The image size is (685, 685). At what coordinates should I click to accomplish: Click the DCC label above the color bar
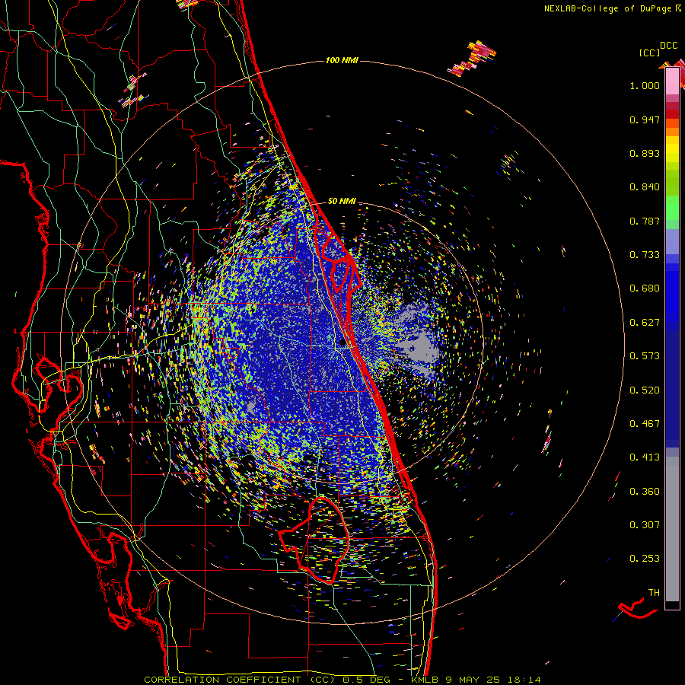click(668, 46)
